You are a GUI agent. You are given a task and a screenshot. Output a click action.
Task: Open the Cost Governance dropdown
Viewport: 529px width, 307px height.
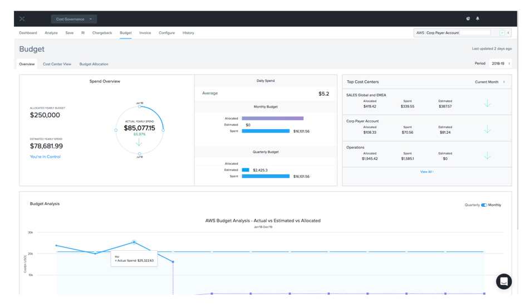(x=74, y=19)
